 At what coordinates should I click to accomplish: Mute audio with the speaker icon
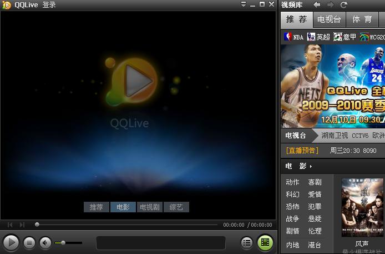(x=45, y=243)
